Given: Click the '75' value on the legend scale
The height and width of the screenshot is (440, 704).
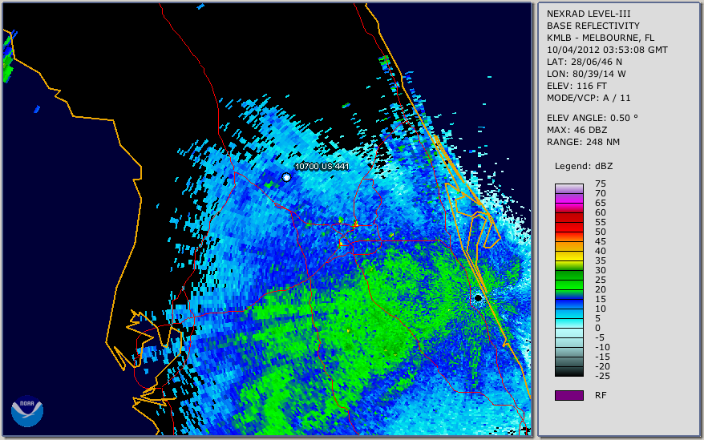Looking at the screenshot, I should (x=601, y=184).
